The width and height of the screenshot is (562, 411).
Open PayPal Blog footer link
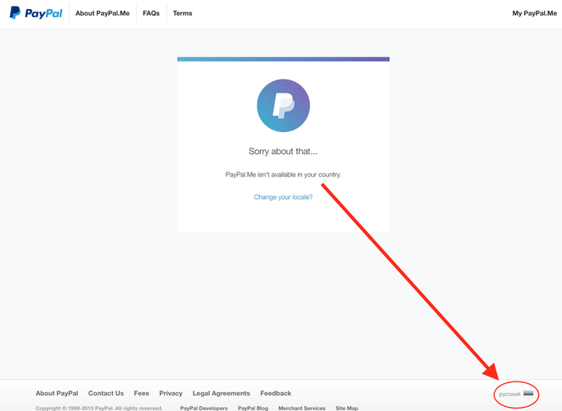point(253,409)
